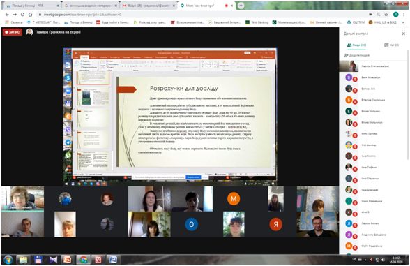This screenshot has width=410, height=266.
Task: Click the address bar URL field
Action: [x=202, y=15]
